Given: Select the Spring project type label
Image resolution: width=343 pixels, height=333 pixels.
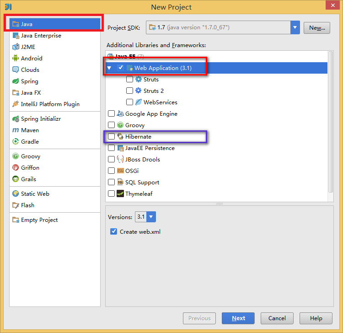Looking at the screenshot, I should (x=30, y=81).
